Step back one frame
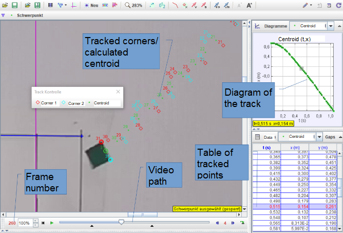 tap(217, 223)
